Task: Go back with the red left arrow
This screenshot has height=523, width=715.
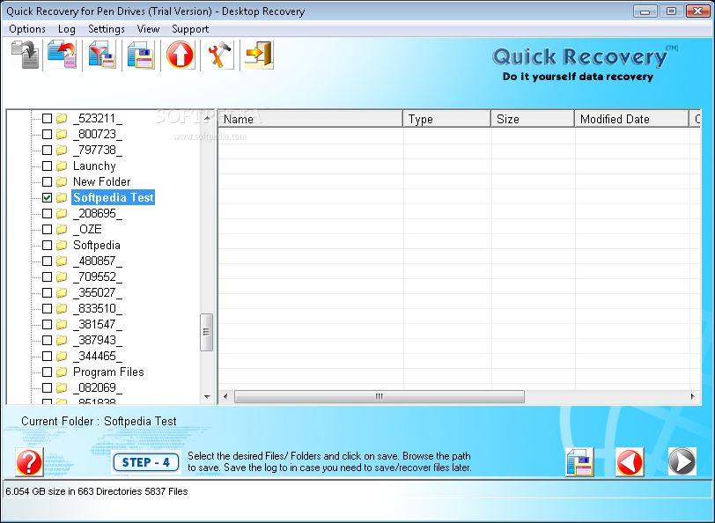Action: click(630, 462)
